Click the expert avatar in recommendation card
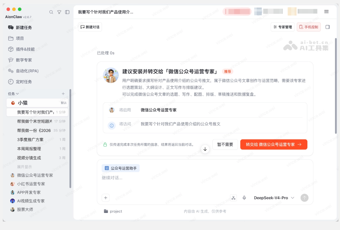 [x=111, y=75]
